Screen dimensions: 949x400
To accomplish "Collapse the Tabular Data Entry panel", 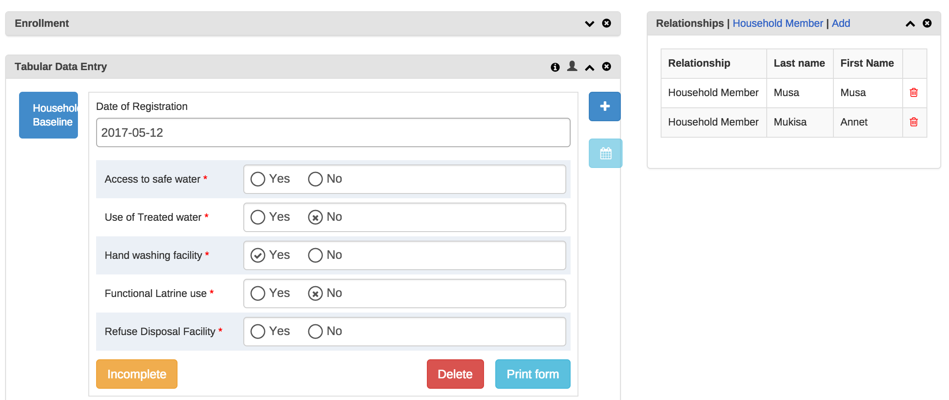I will point(589,67).
